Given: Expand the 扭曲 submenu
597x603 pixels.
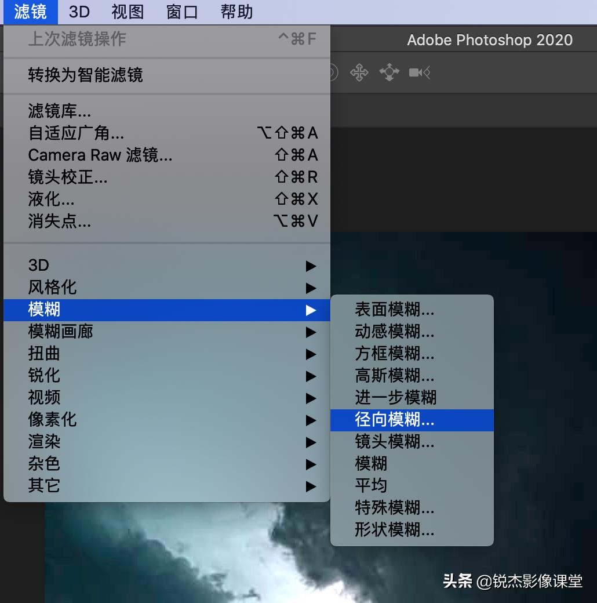Looking at the screenshot, I should [x=311, y=354].
